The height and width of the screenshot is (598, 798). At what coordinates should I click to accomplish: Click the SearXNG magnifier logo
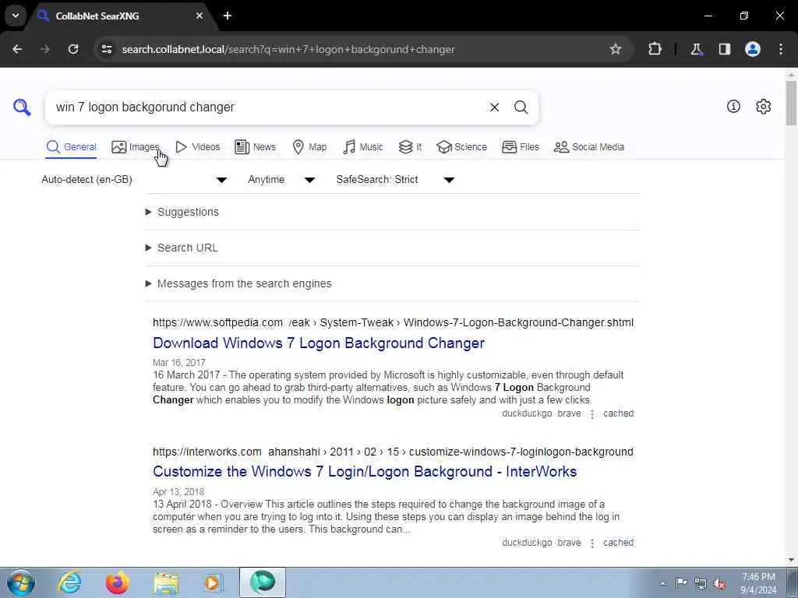point(22,107)
